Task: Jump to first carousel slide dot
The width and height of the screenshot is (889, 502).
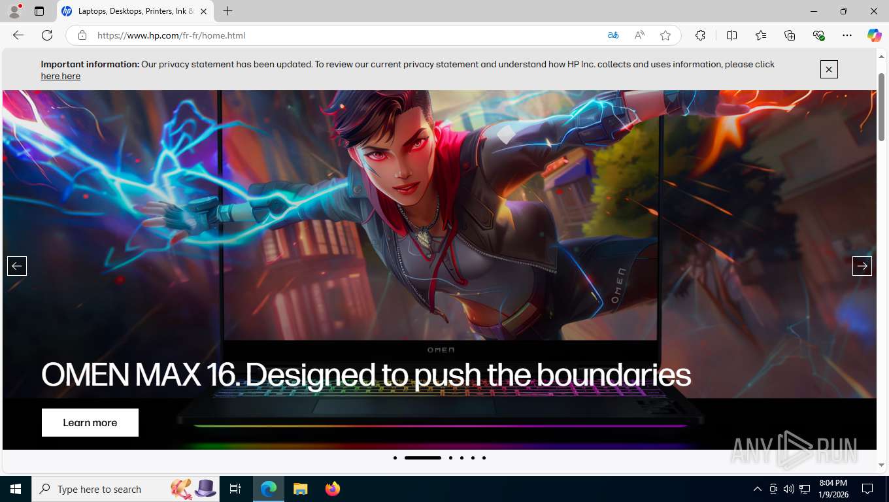Action: pyautogui.click(x=395, y=458)
